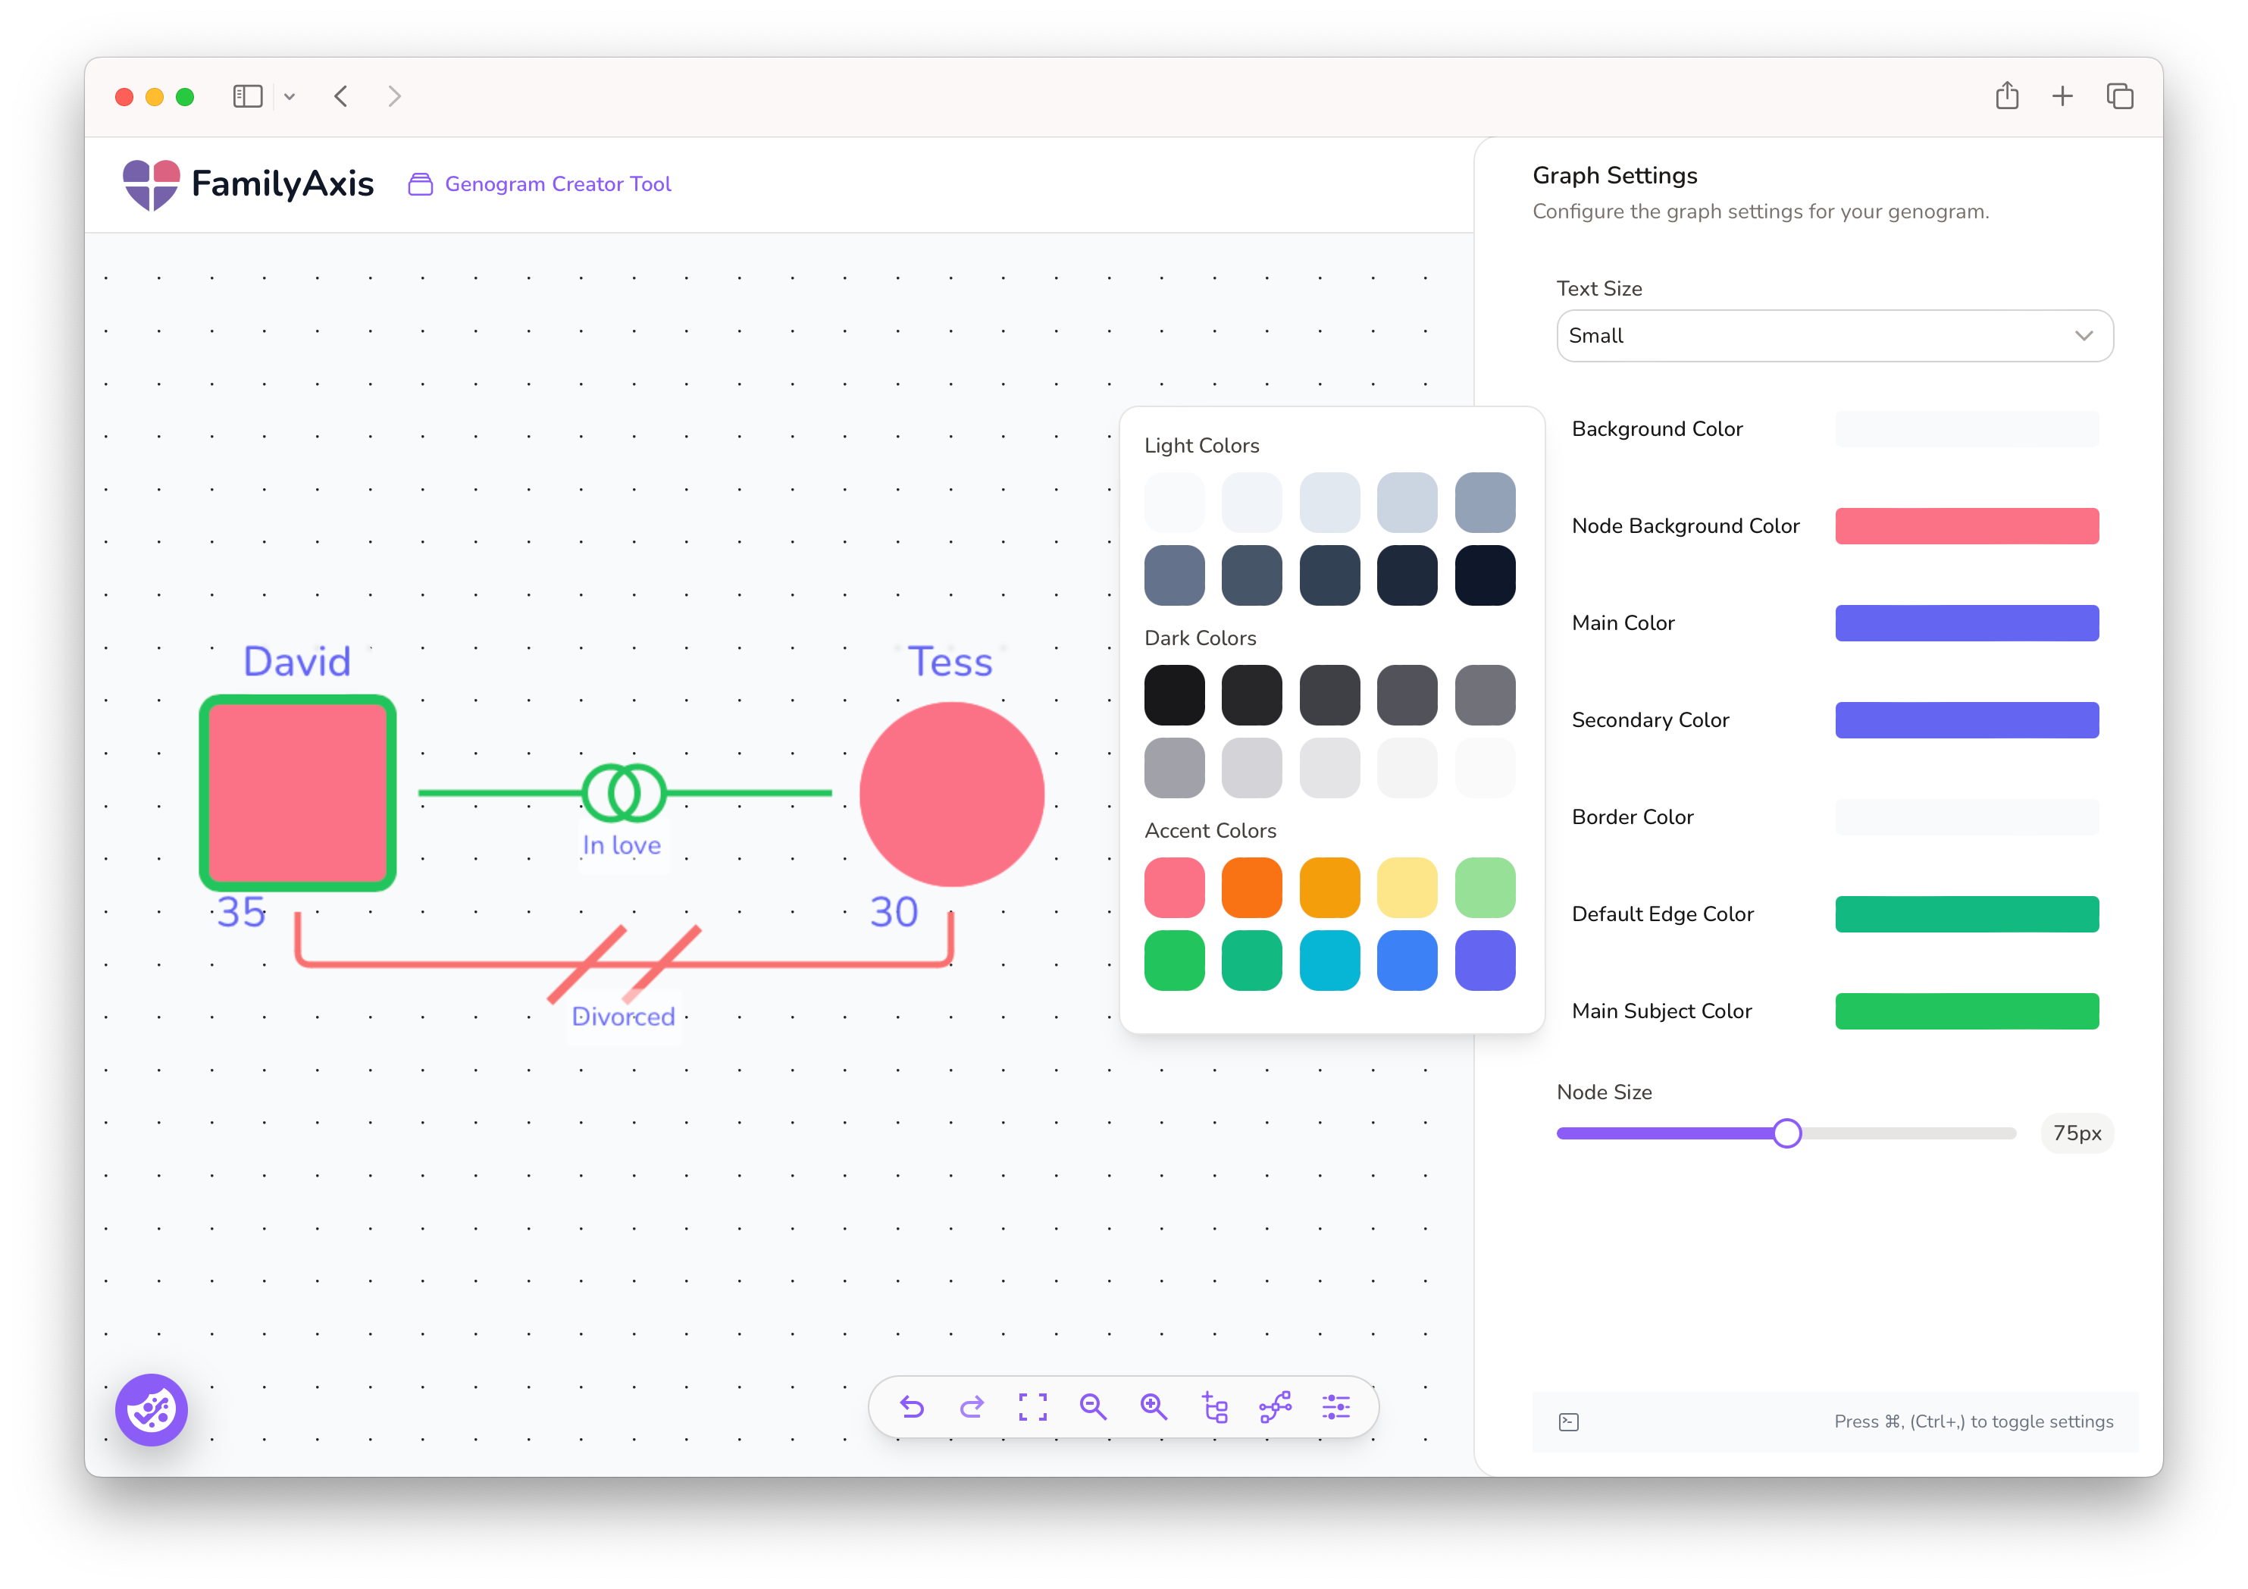Click the share icon in title bar
Viewport: 2248px width, 1589px height.
coord(2007,96)
